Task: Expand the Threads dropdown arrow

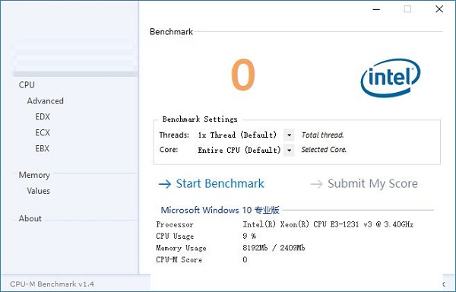Action: click(x=289, y=135)
